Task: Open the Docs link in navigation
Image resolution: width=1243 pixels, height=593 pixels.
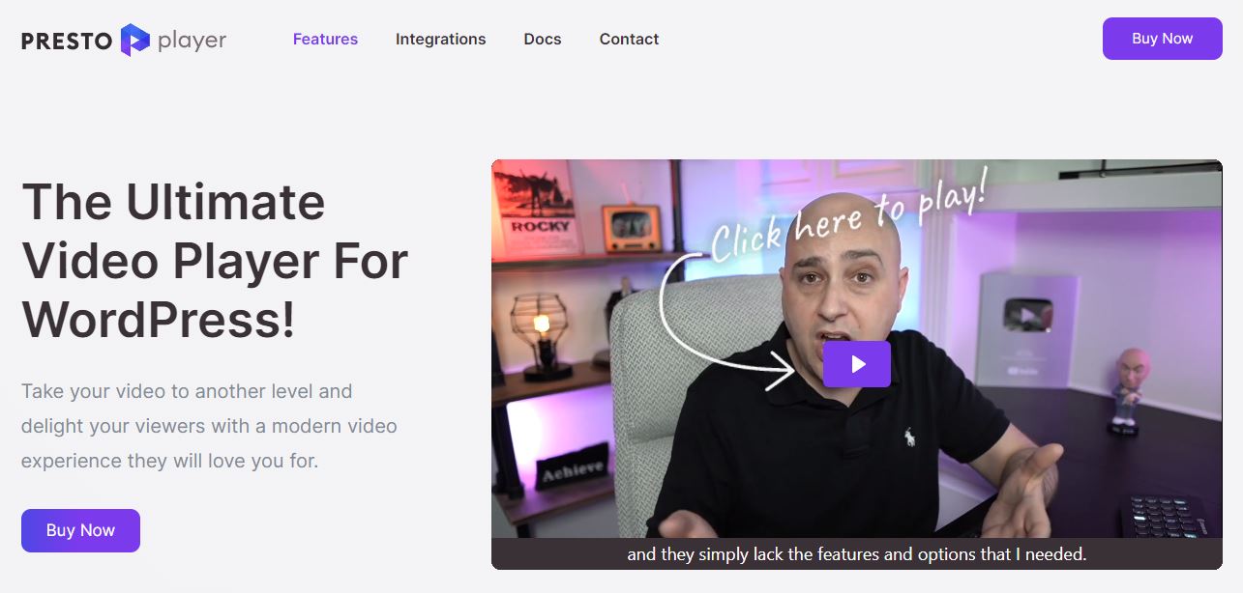Action: (x=543, y=40)
